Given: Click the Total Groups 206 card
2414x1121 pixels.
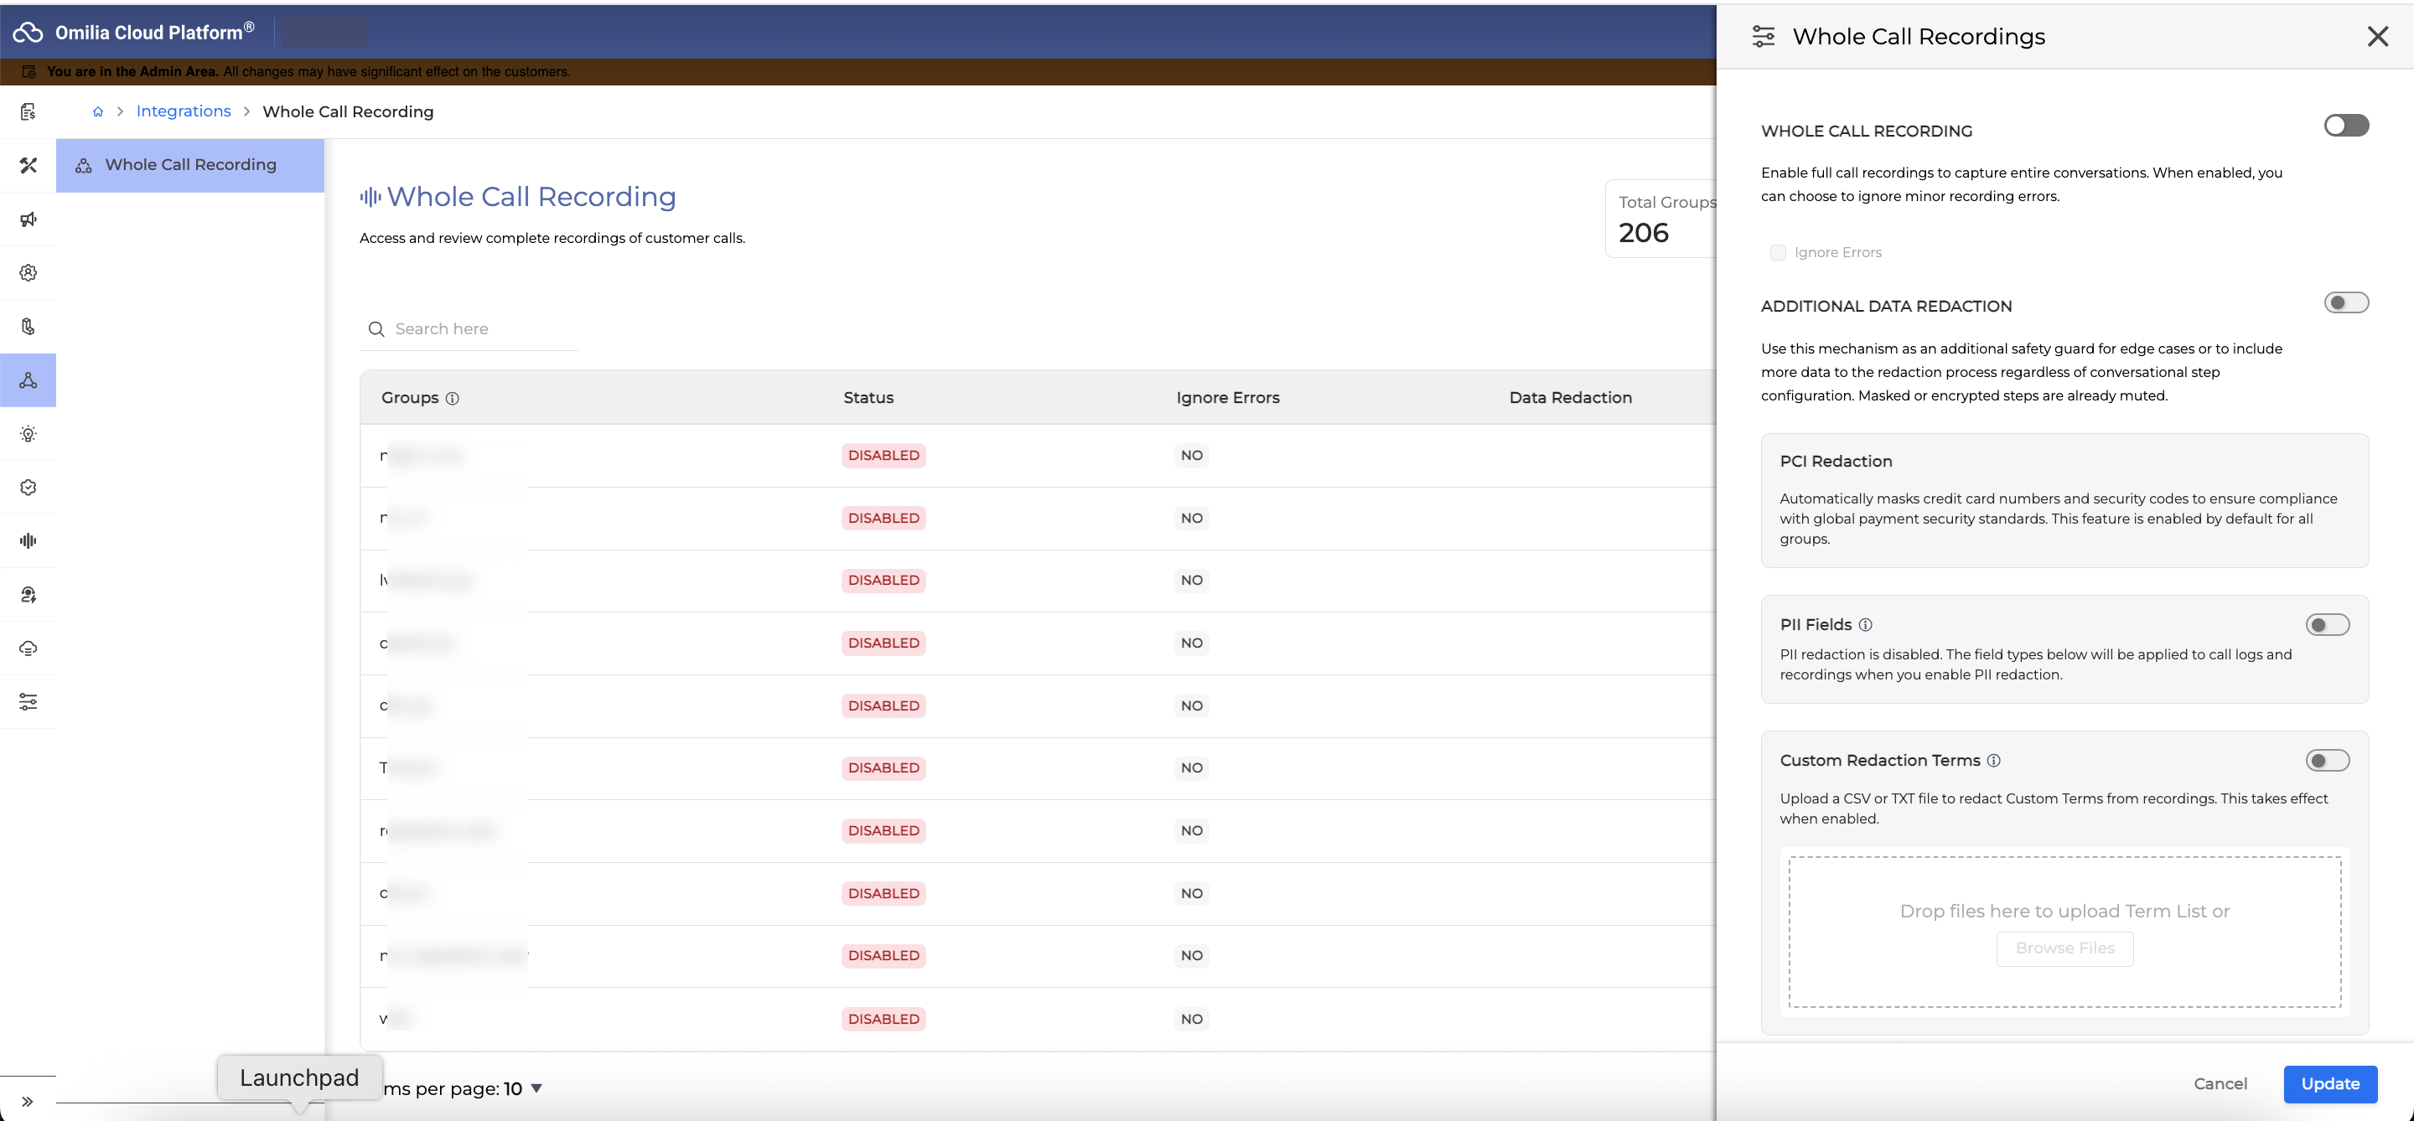Looking at the screenshot, I should pos(1661,218).
